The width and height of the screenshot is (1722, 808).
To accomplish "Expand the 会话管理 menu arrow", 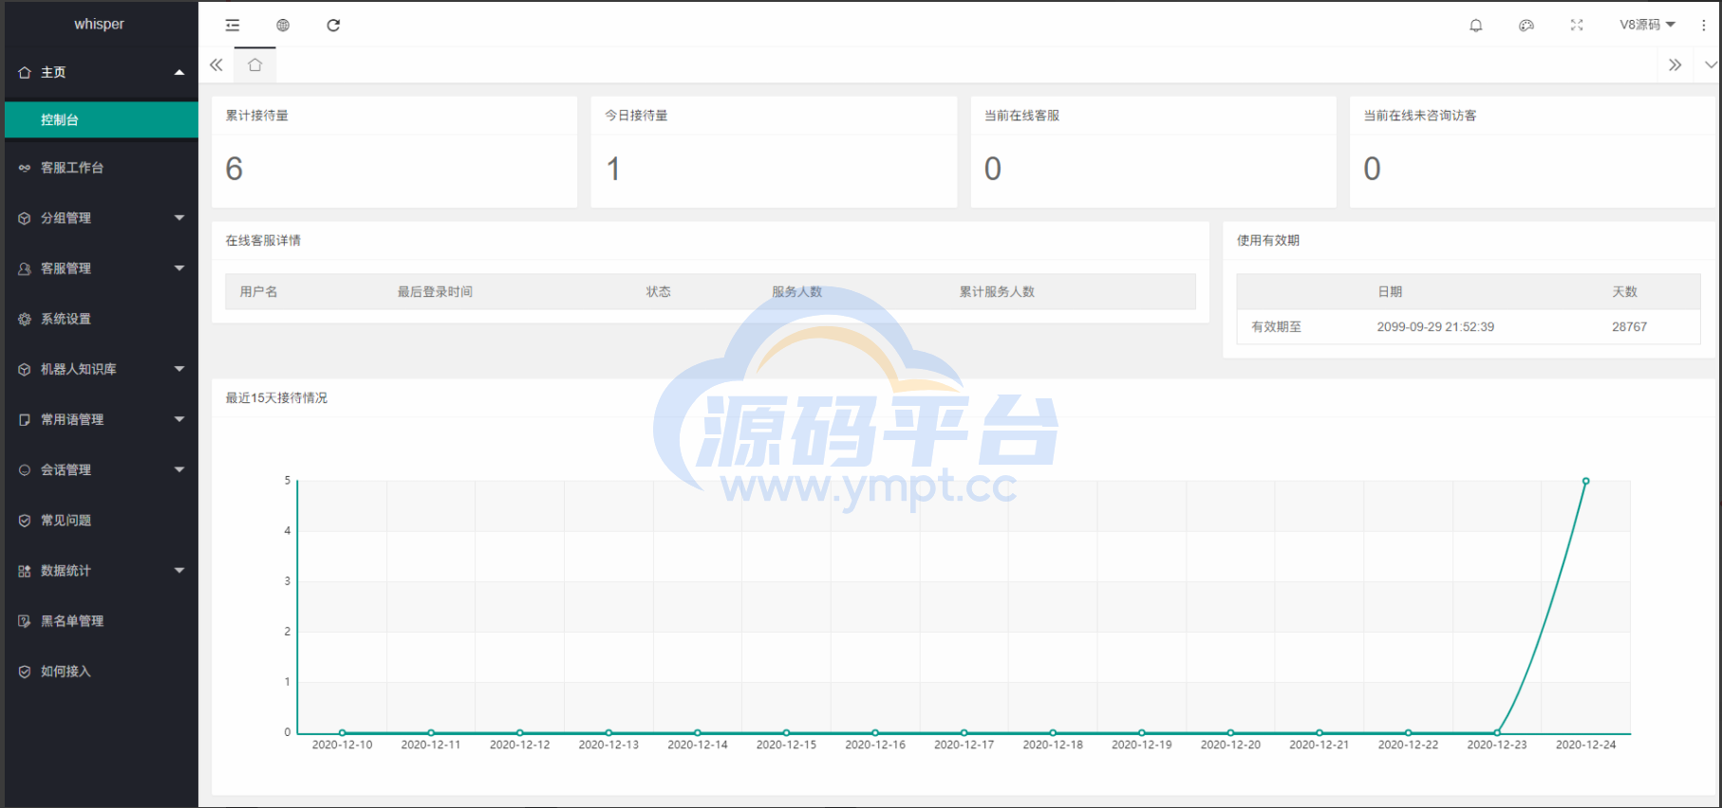I will (x=179, y=469).
